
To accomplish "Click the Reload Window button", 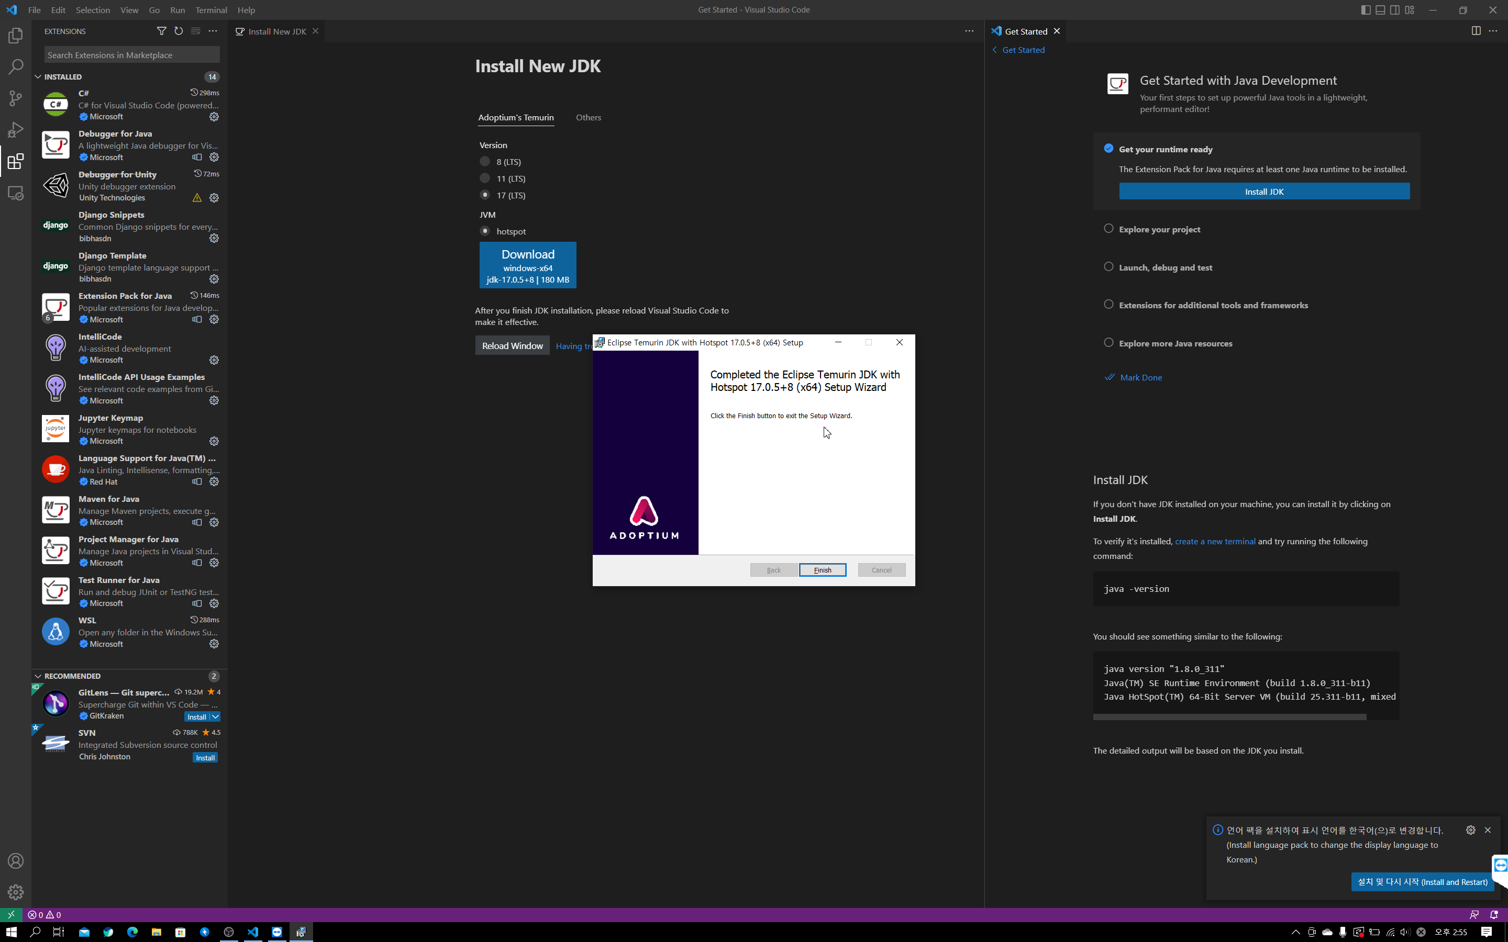I will click(x=512, y=346).
